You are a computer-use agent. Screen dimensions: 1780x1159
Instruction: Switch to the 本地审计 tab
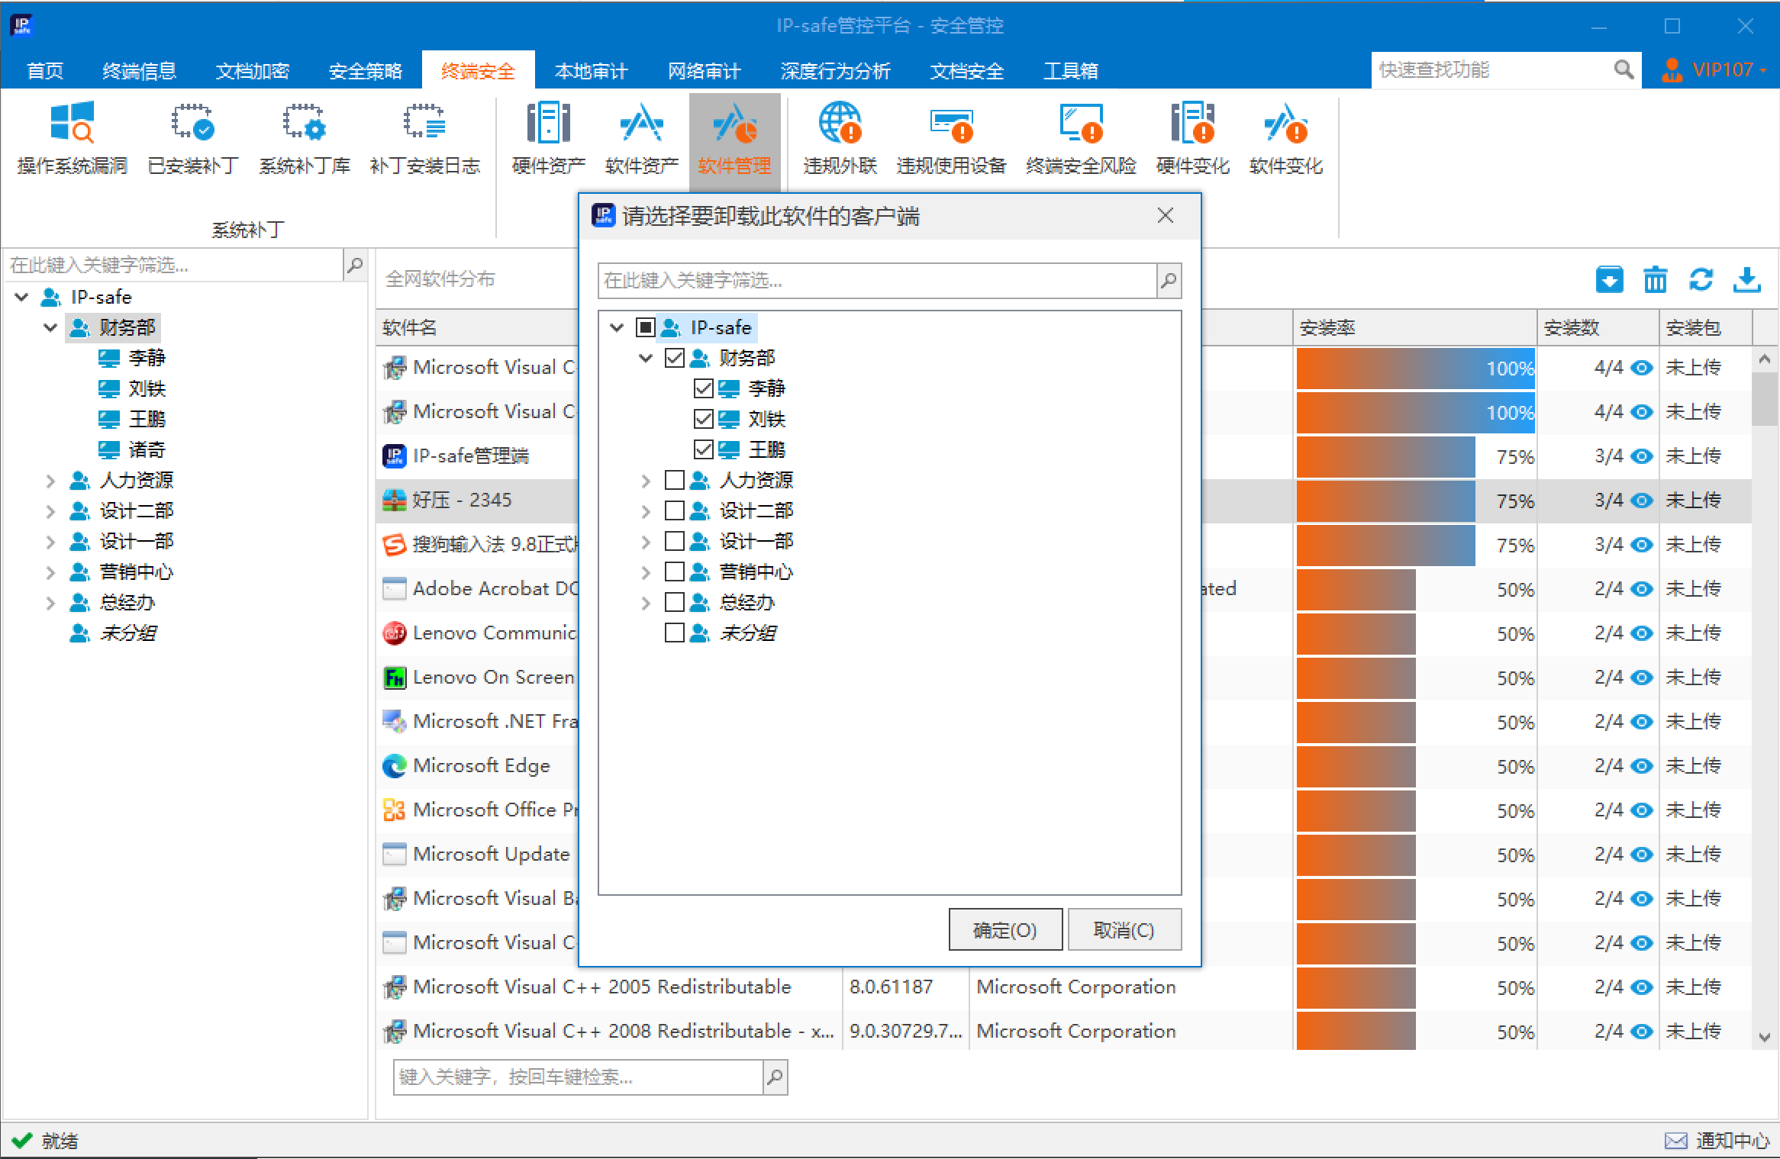pos(591,71)
